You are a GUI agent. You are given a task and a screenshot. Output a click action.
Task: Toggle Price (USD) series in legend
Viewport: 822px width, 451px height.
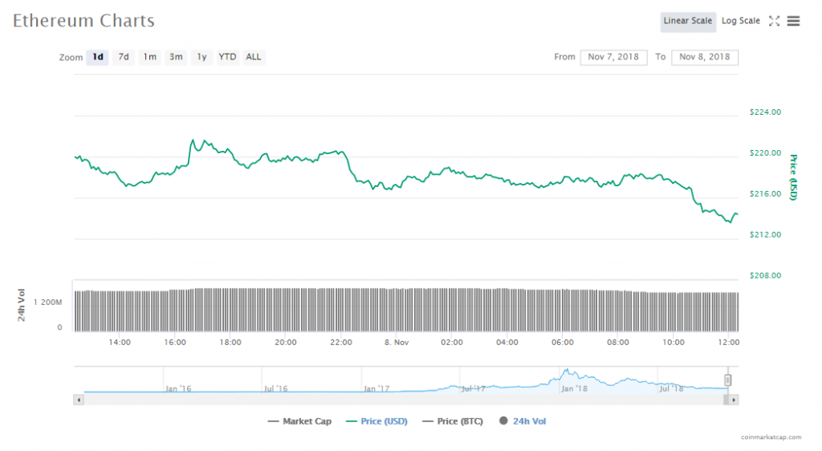tap(376, 421)
